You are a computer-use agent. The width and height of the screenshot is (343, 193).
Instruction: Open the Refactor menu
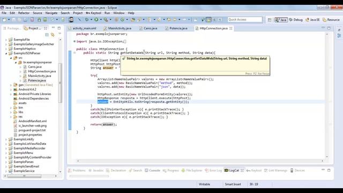(x=24, y=13)
